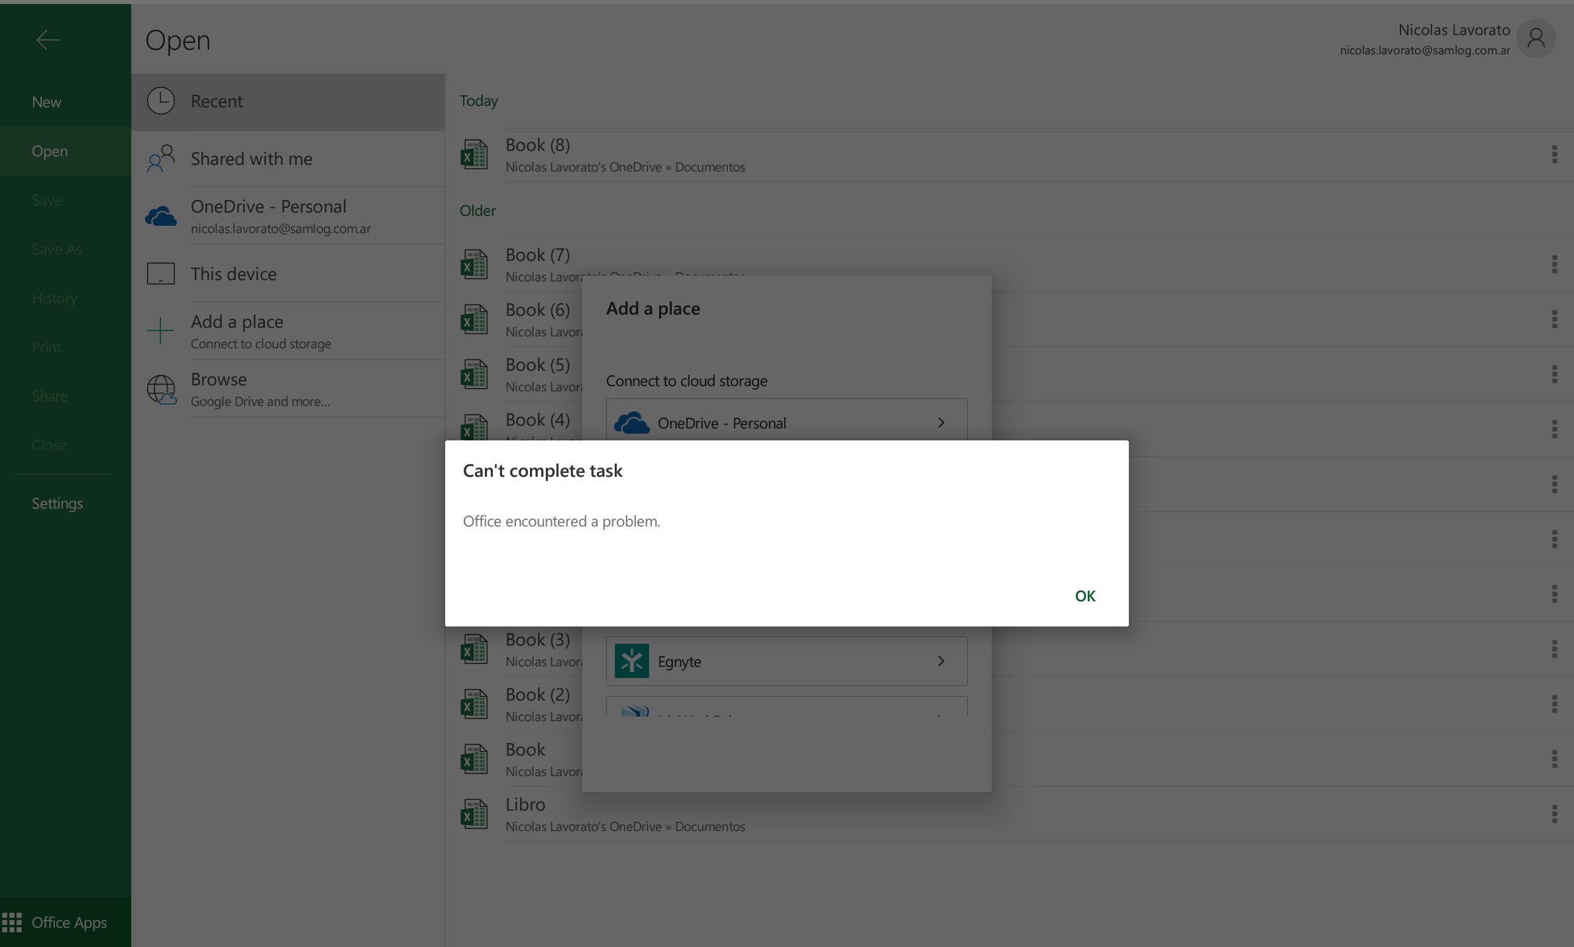The image size is (1574, 947).
Task: Click the Office Apps grid icon
Action: coord(13,922)
